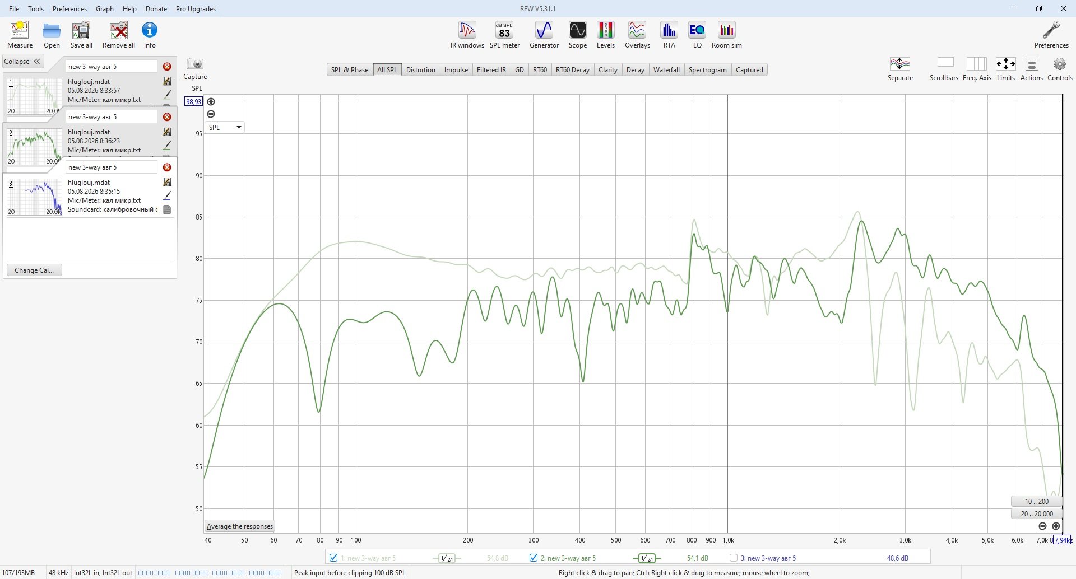Viewport: 1076px width, 579px height.
Task: Click the Change Cal... button
Action: click(34, 270)
